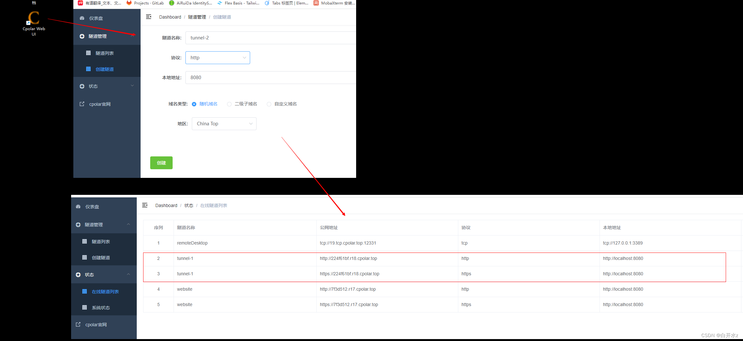The image size is (743, 341).
Task: Click the 隧道列表 grid icon in the bottom panel
Action: coord(85,241)
